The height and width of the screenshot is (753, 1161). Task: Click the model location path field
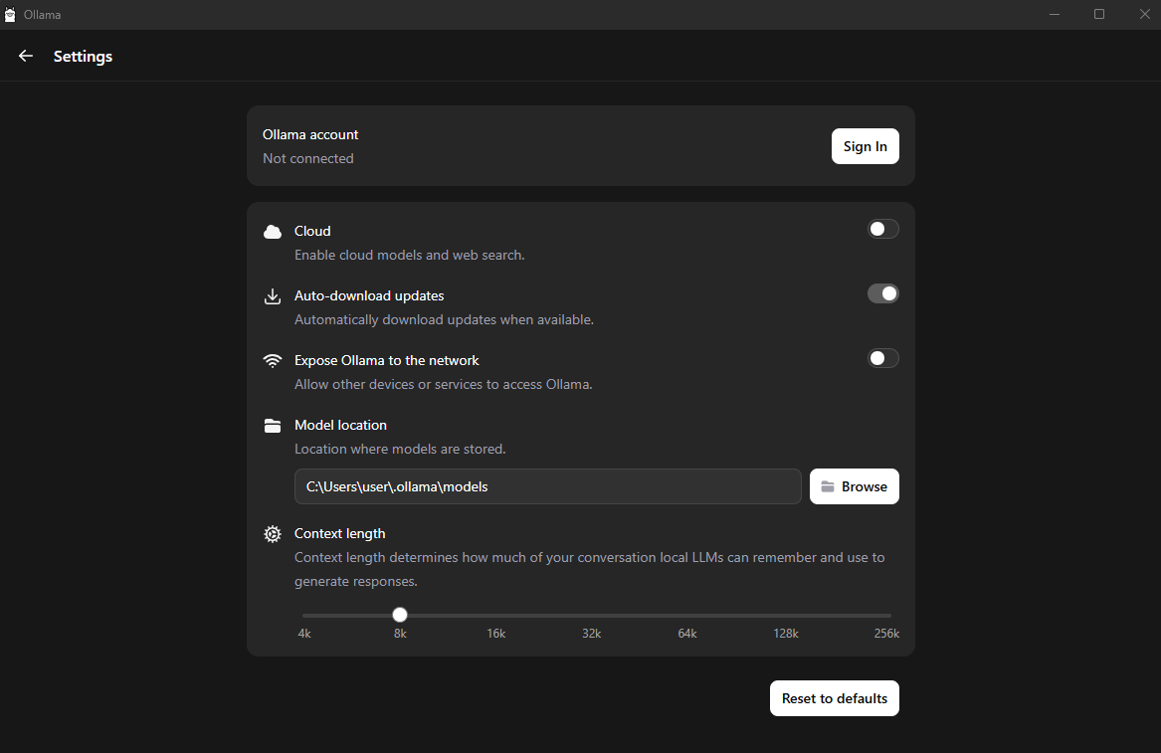tap(548, 486)
